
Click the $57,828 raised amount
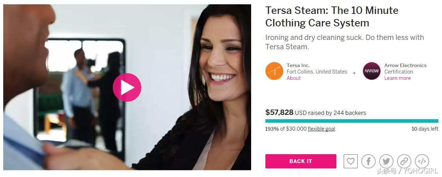pyautogui.click(x=279, y=112)
